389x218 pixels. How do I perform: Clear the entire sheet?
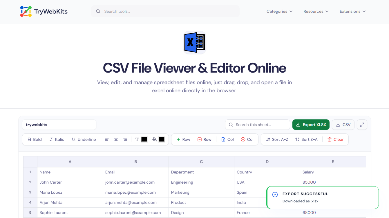pyautogui.click(x=336, y=139)
